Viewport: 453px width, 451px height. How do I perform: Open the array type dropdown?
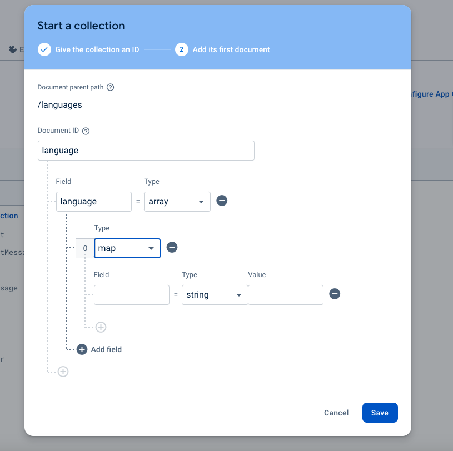coord(177,202)
